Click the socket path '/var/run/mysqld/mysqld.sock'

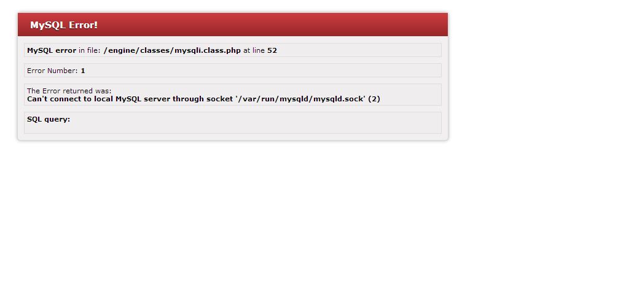(x=300, y=99)
